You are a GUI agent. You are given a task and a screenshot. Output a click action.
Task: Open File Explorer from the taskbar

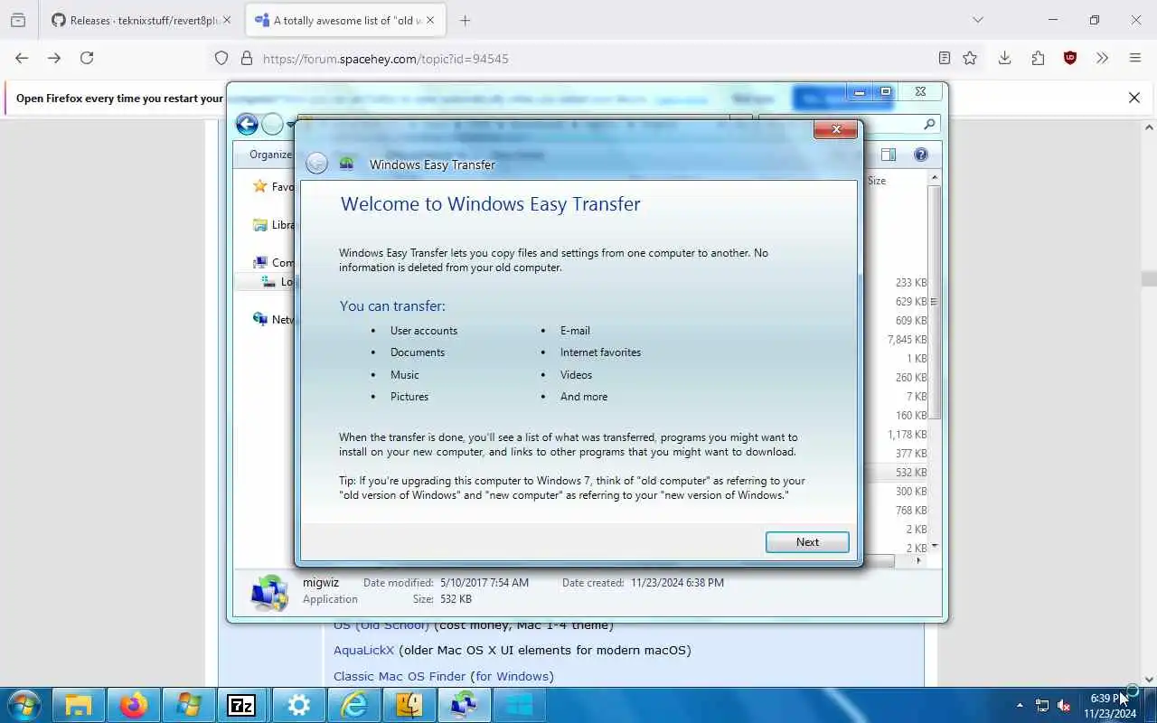[x=79, y=705]
